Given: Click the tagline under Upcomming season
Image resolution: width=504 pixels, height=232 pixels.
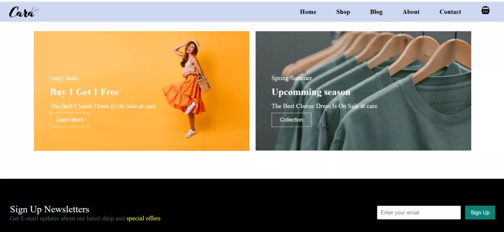Looking at the screenshot, I should coord(324,106).
